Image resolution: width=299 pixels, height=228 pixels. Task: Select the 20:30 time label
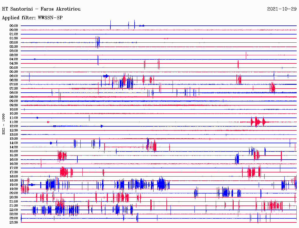pyautogui.click(x=14, y=197)
